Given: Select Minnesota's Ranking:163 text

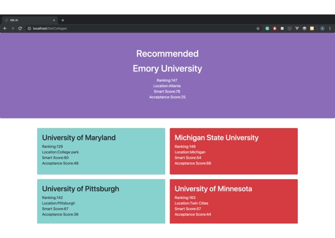Looking at the screenshot, I should coord(185,198).
